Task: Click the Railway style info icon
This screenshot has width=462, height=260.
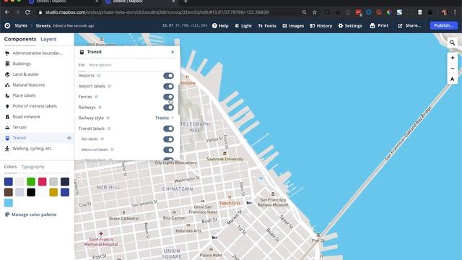Action: coord(108,118)
